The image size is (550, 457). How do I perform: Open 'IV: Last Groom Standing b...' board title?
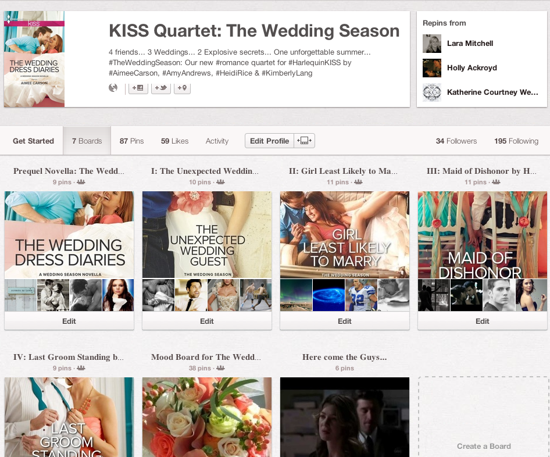69,357
